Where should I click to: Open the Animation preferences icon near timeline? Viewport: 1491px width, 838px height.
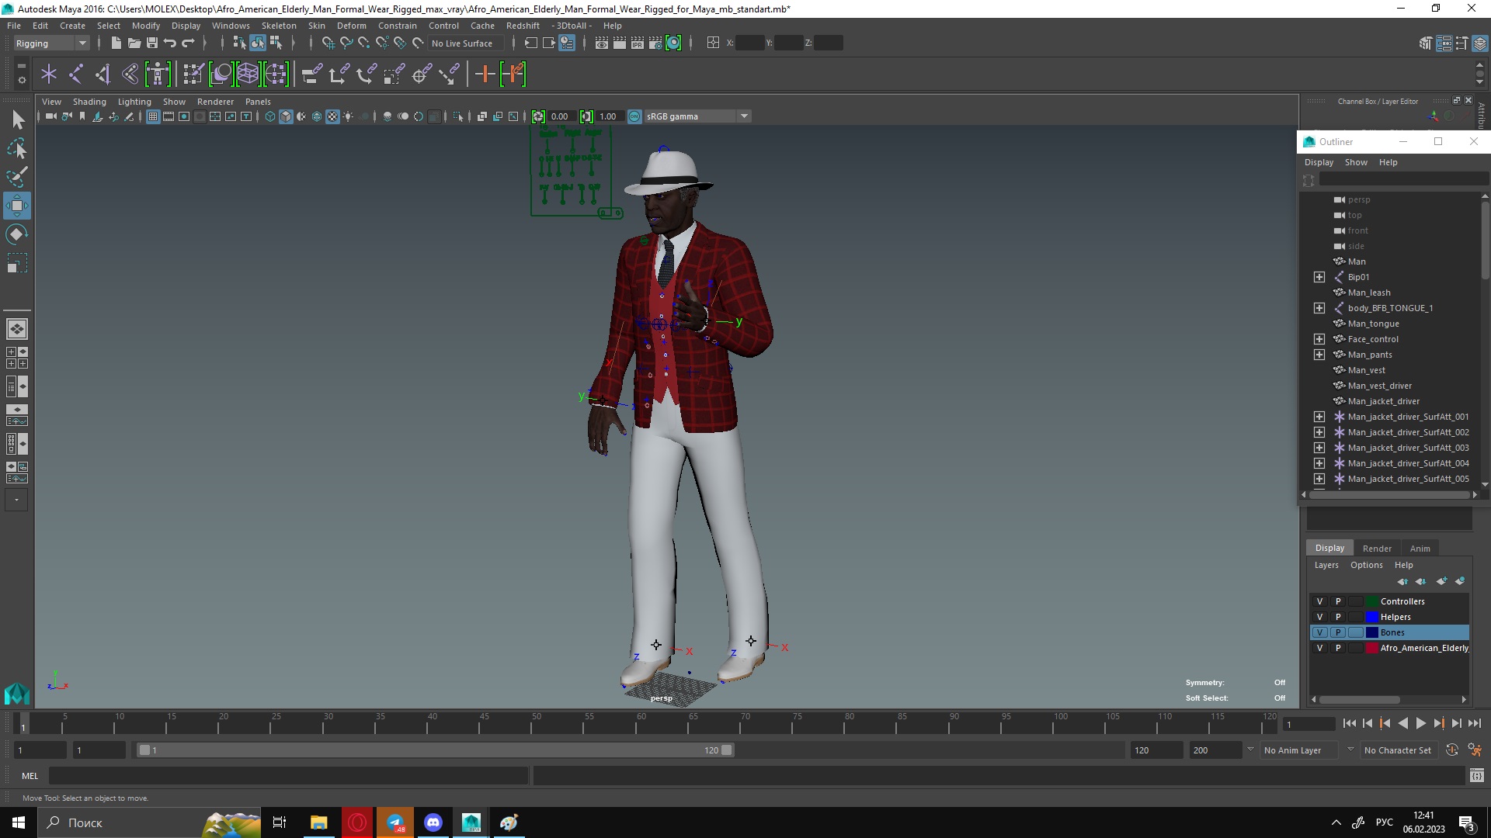1475,750
